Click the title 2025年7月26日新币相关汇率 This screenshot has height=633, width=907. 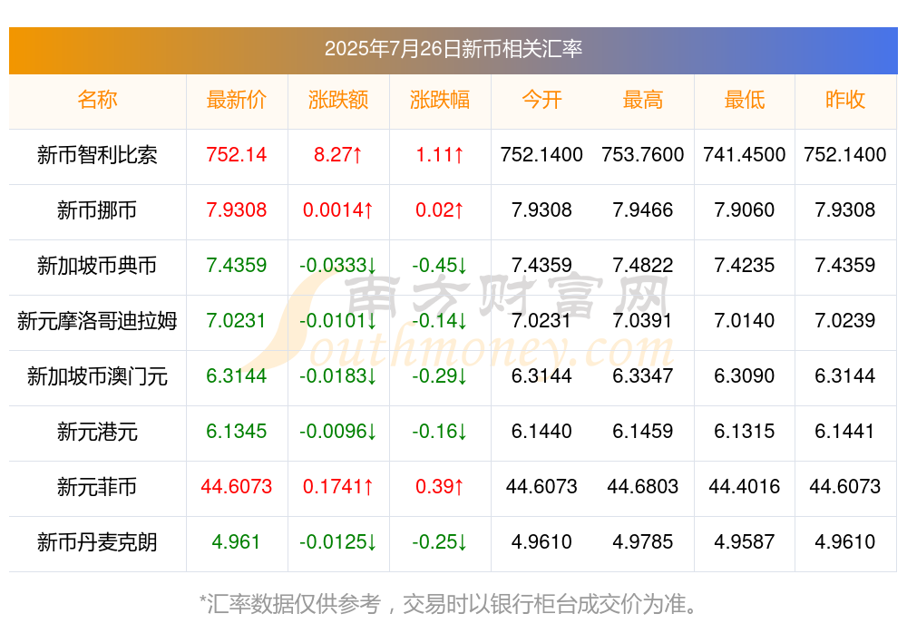click(453, 49)
